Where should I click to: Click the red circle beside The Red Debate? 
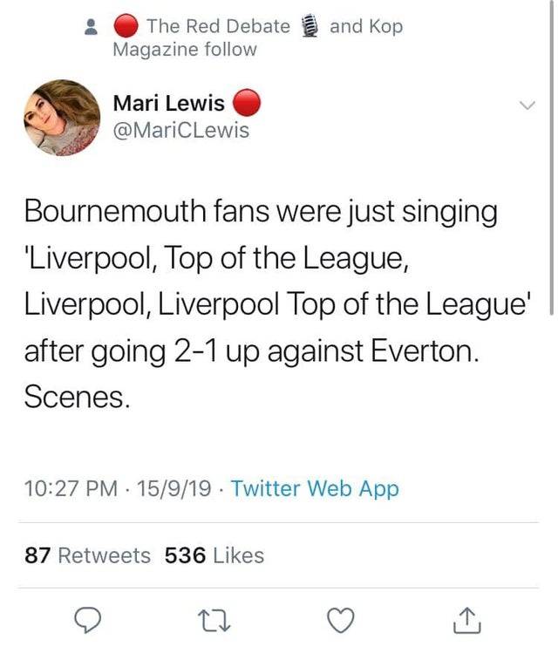pyautogui.click(x=127, y=27)
